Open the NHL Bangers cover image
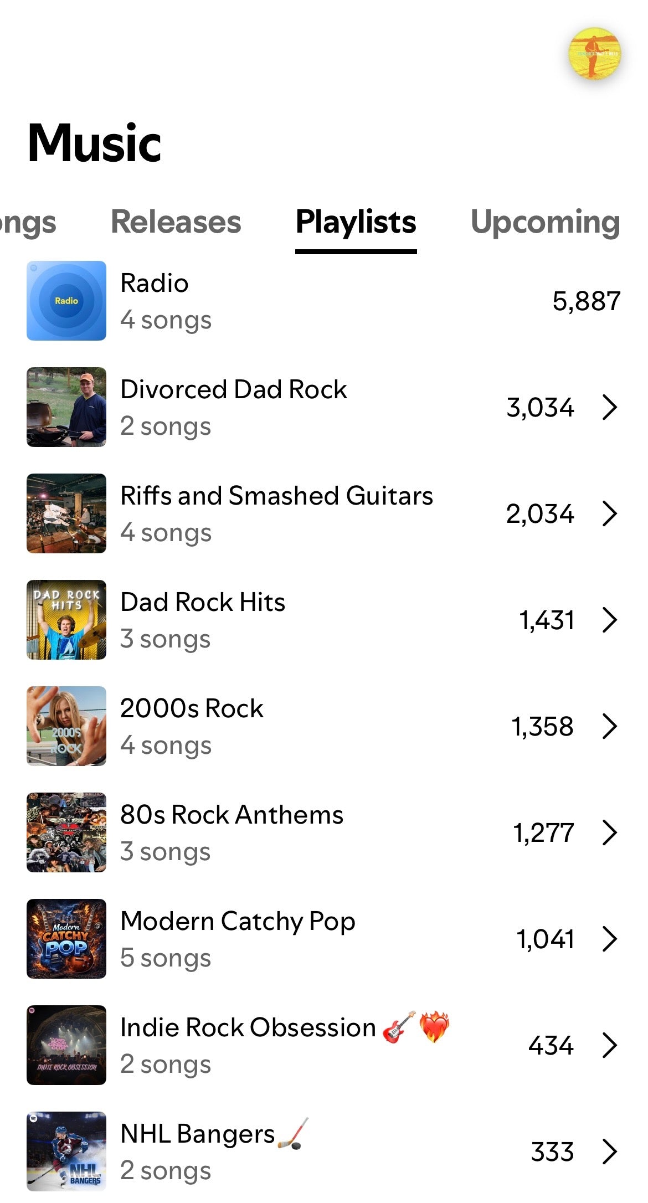The height and width of the screenshot is (1203, 648). [66, 1151]
